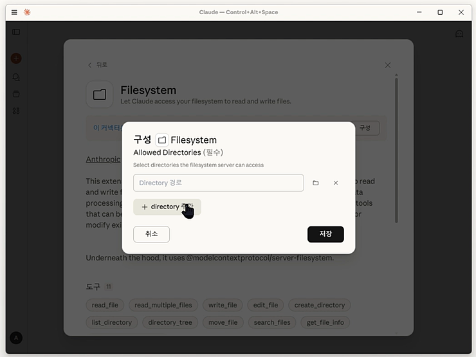Open the chats icon in the sidebar
The width and height of the screenshot is (476, 357).
pos(16,77)
